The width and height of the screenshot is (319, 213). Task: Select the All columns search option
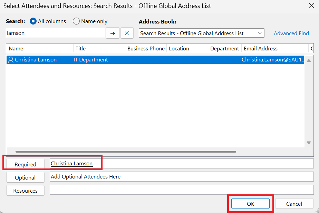pos(33,21)
